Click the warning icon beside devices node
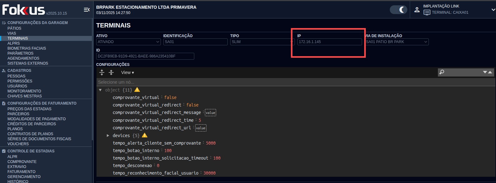496x183 pixels. [x=145, y=135]
